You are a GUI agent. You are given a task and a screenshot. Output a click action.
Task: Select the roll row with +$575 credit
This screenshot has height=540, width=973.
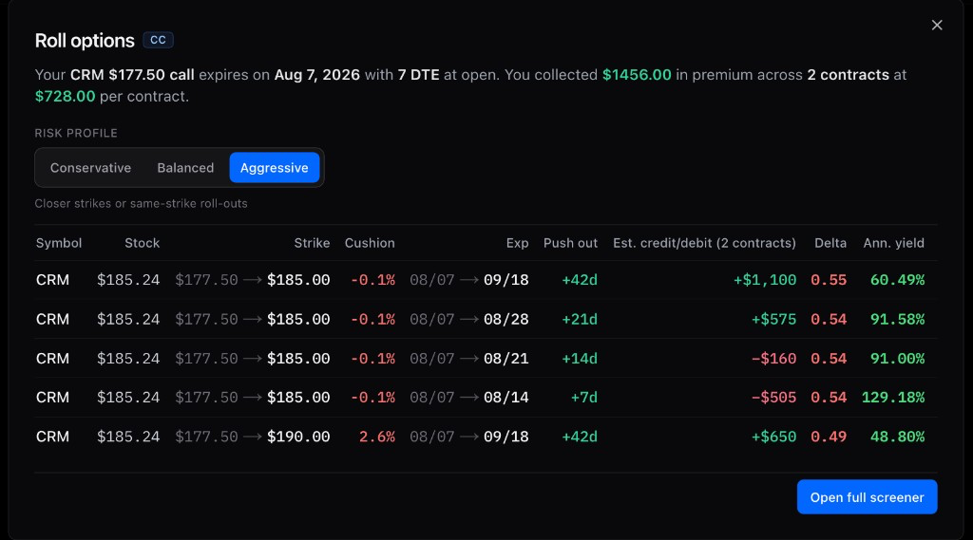pos(486,319)
